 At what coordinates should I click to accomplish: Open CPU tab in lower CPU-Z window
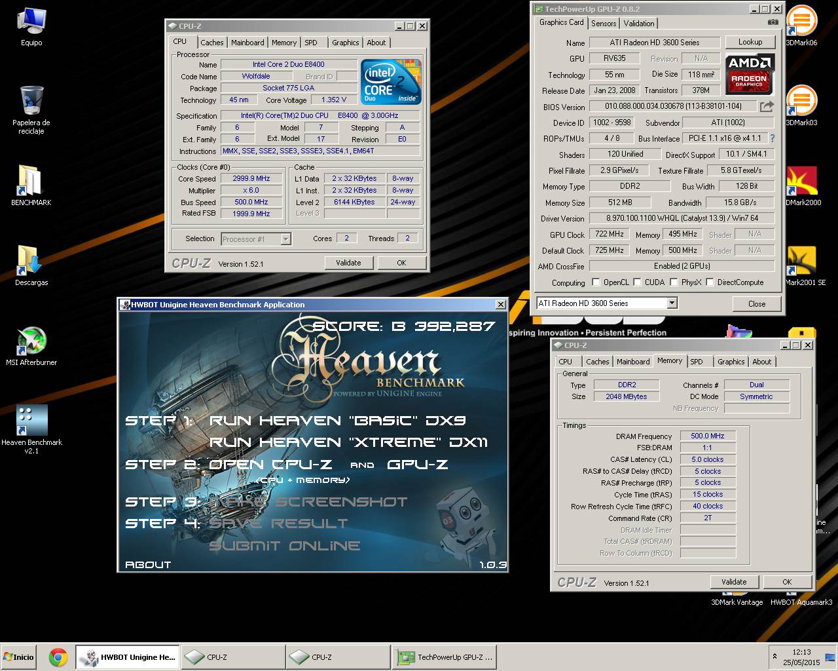(566, 362)
